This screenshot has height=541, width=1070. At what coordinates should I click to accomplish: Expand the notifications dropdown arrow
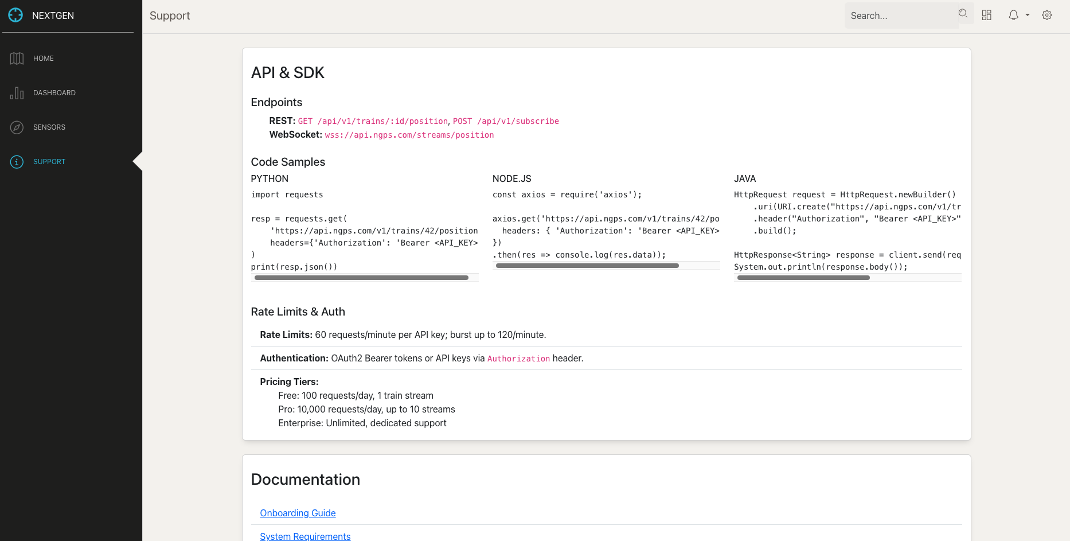[1028, 15]
